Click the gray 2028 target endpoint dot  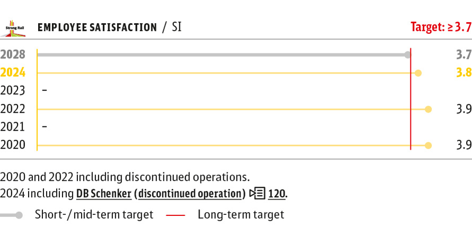[x=407, y=54]
